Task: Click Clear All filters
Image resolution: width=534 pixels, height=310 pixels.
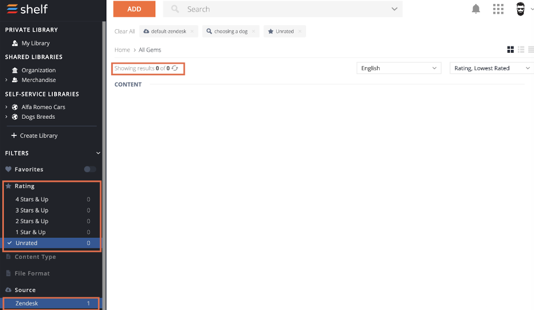Action: click(125, 31)
